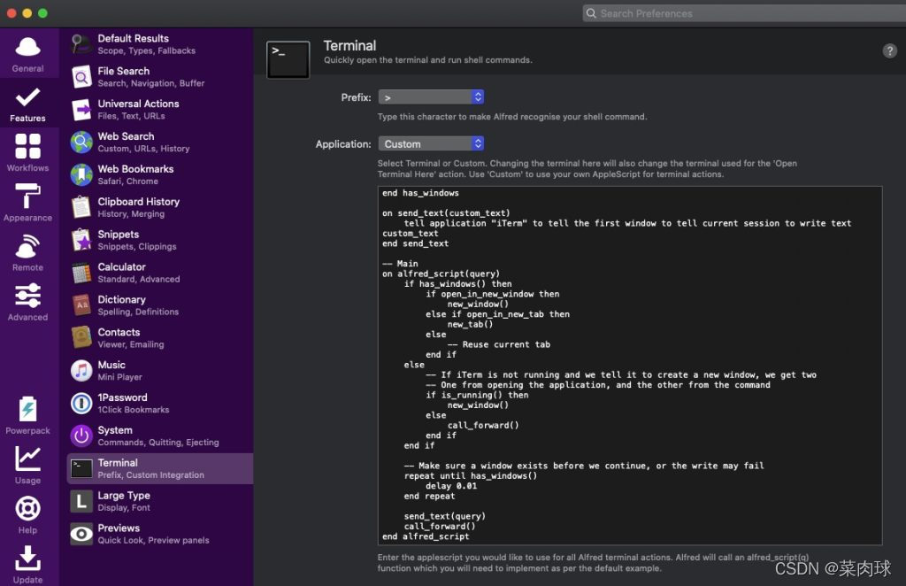
Task: Open the Usage chart icon
Action: [x=27, y=459]
